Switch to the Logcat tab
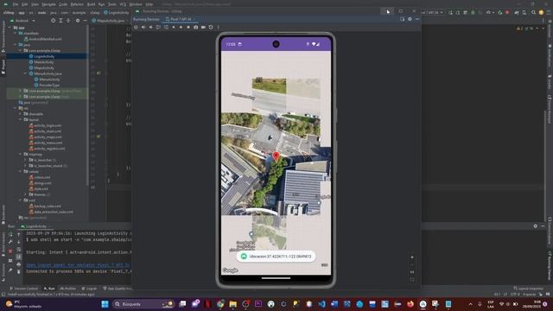The height and width of the screenshot is (311, 553). pyautogui.click(x=89, y=289)
